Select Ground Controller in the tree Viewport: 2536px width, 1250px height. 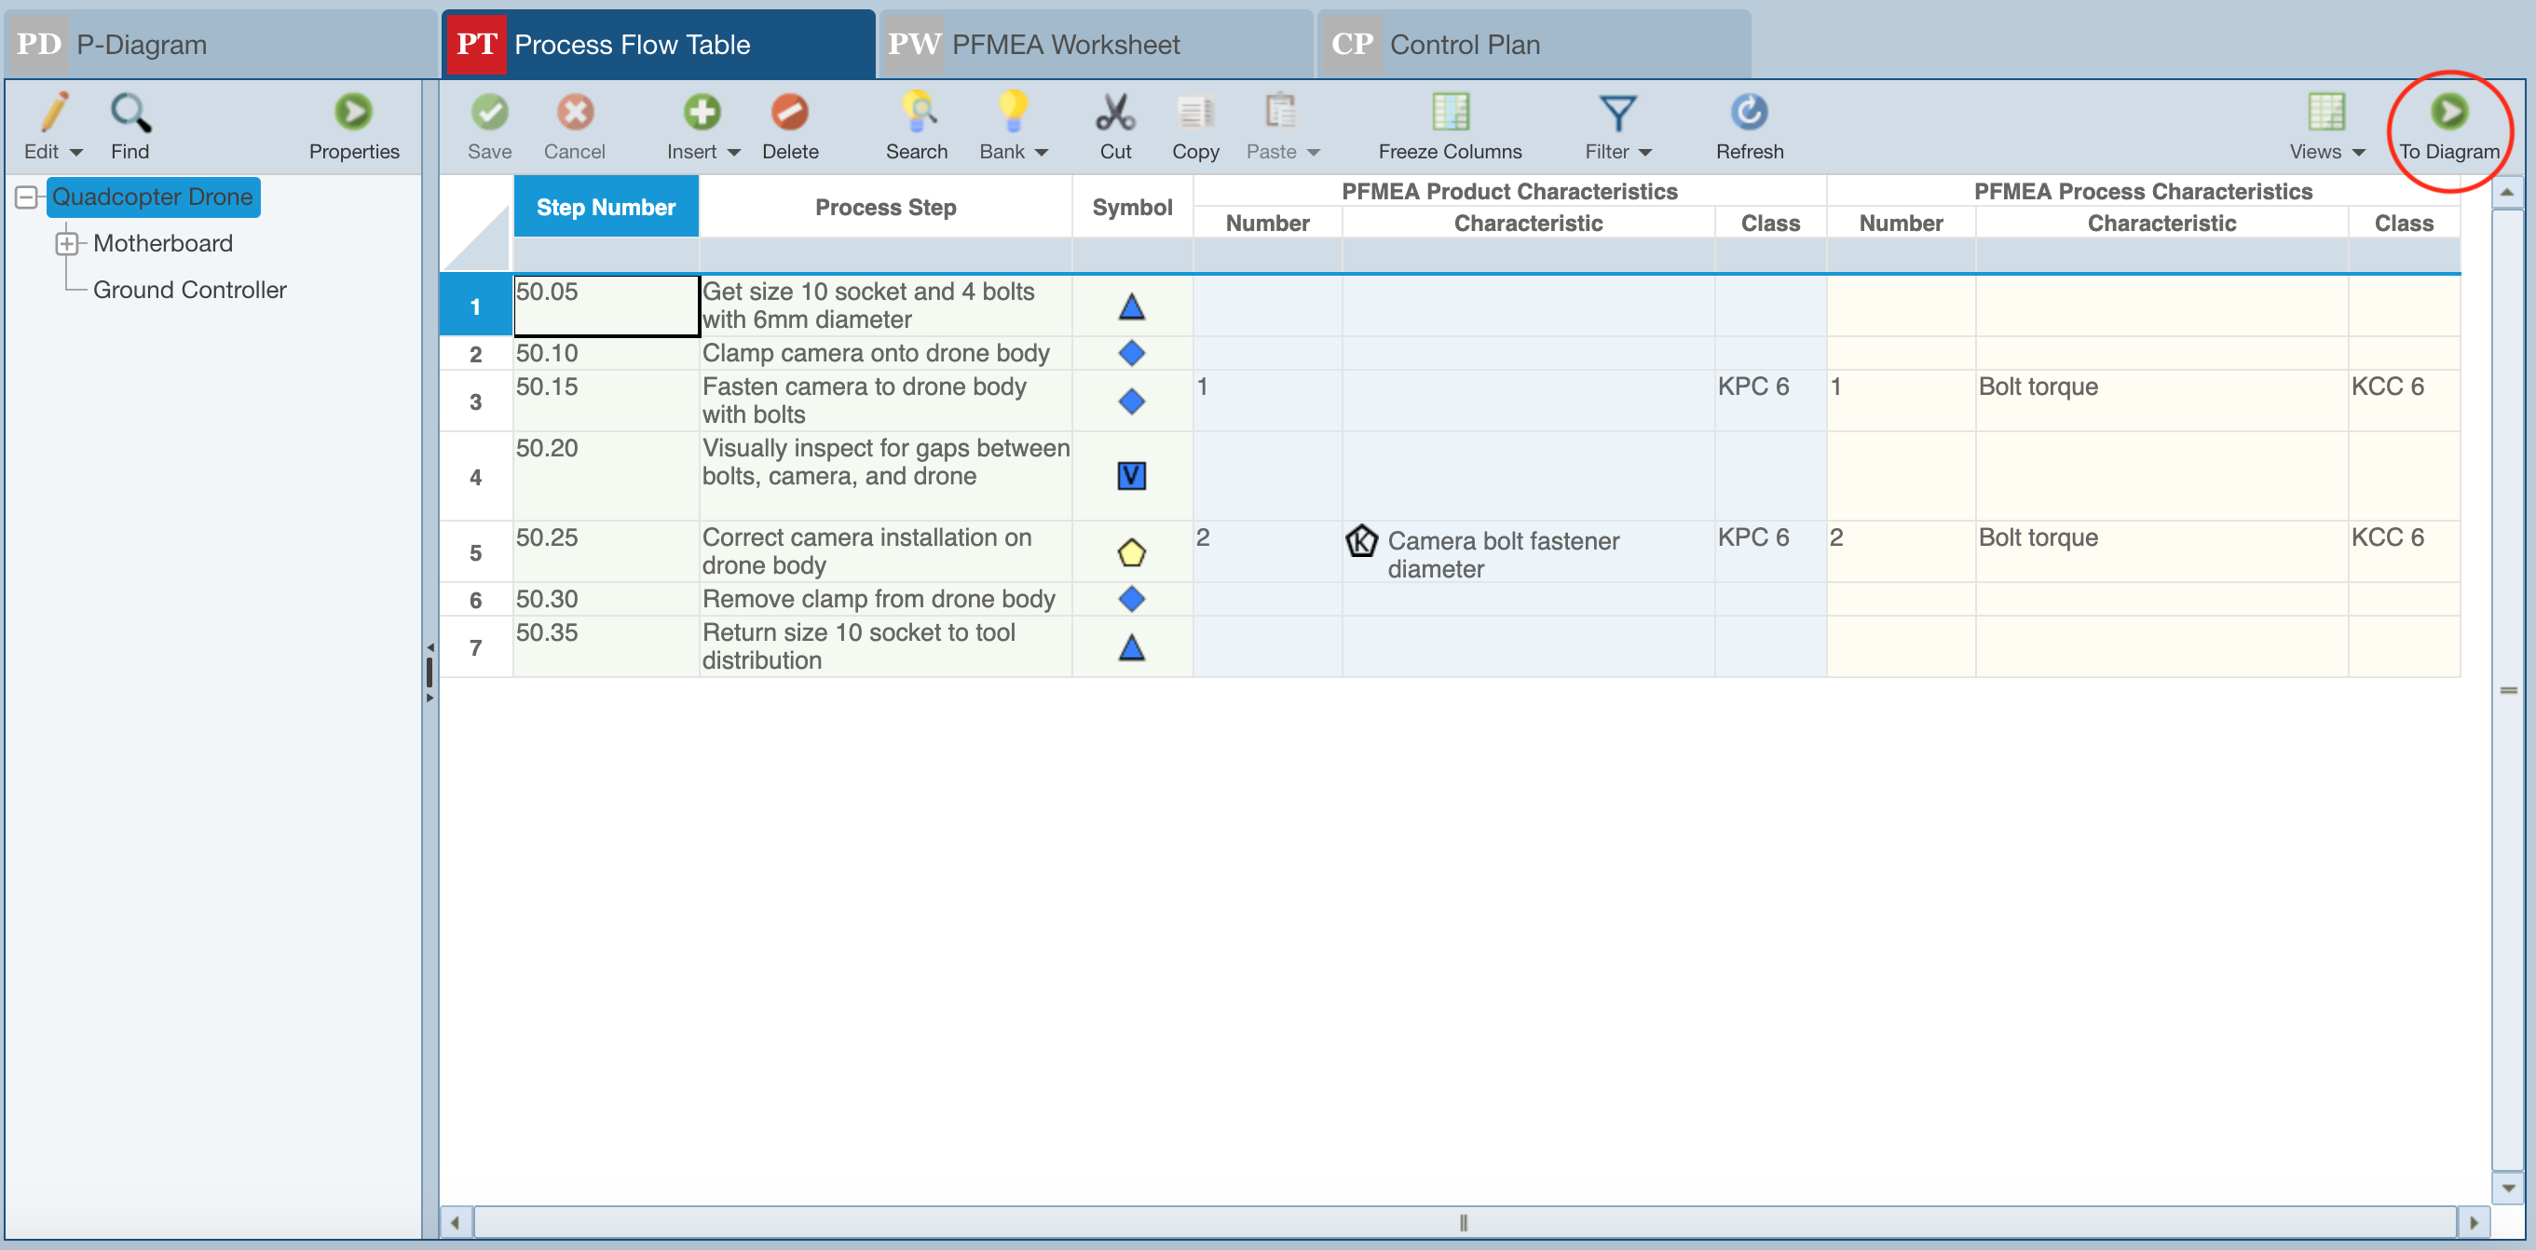tap(189, 291)
